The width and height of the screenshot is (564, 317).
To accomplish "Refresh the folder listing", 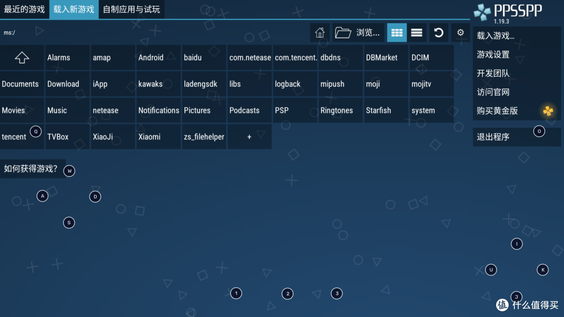I will (439, 33).
